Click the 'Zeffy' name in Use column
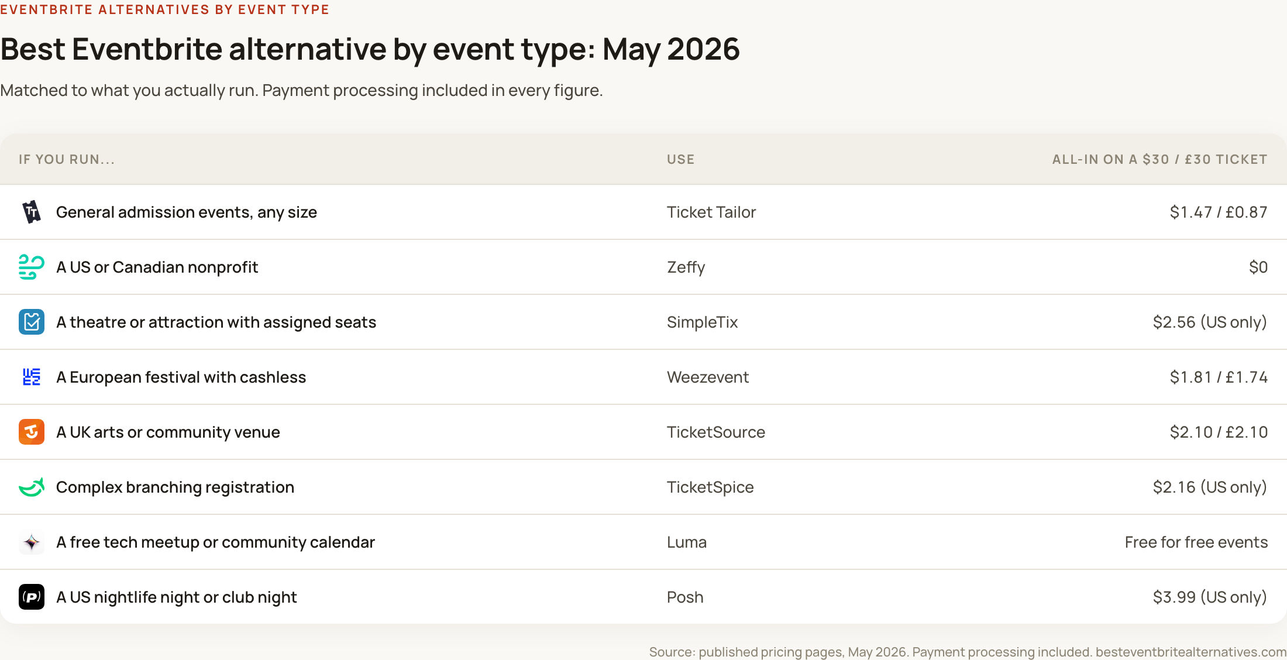 point(686,267)
